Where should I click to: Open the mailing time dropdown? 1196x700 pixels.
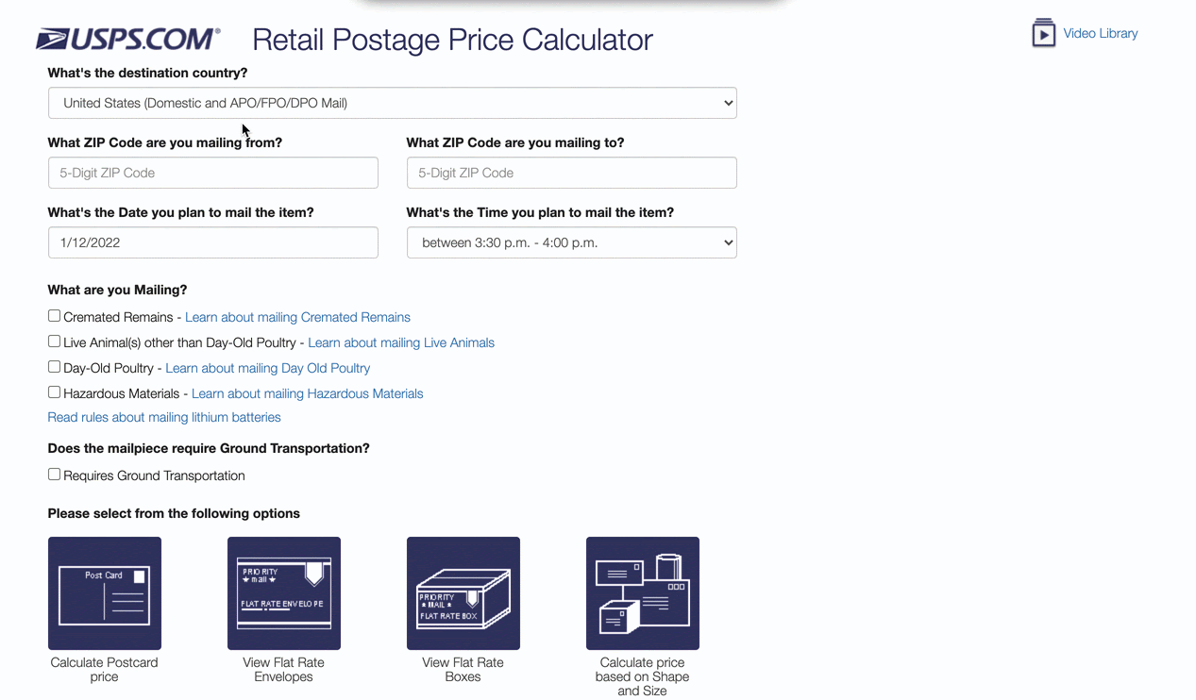tap(571, 242)
